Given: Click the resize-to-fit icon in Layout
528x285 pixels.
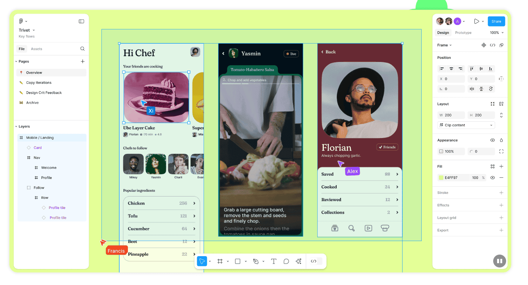Looking at the screenshot, I should (x=492, y=104).
